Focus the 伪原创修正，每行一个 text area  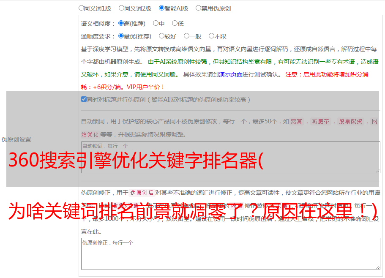(x=231, y=254)
